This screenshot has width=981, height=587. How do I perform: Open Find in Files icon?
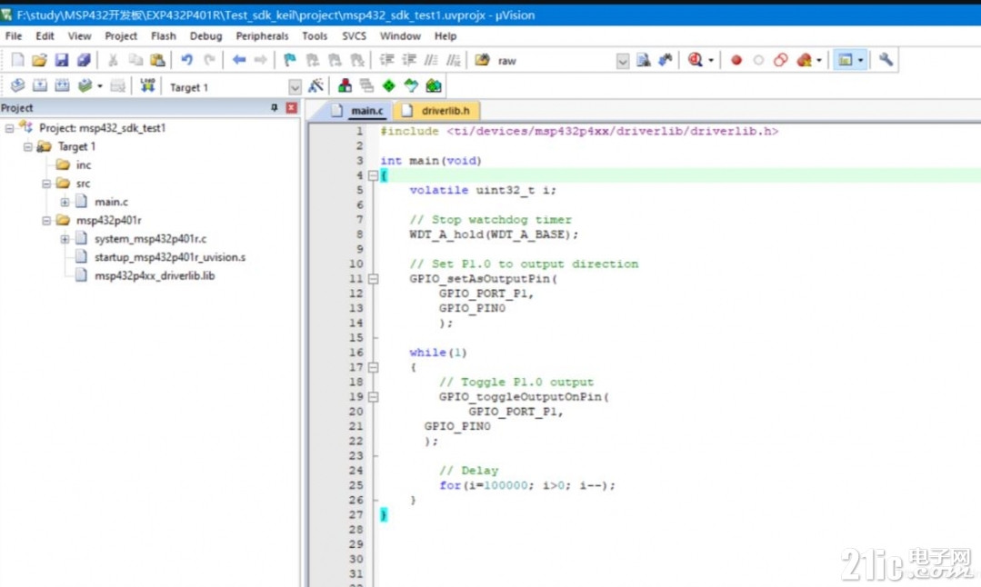tap(482, 60)
